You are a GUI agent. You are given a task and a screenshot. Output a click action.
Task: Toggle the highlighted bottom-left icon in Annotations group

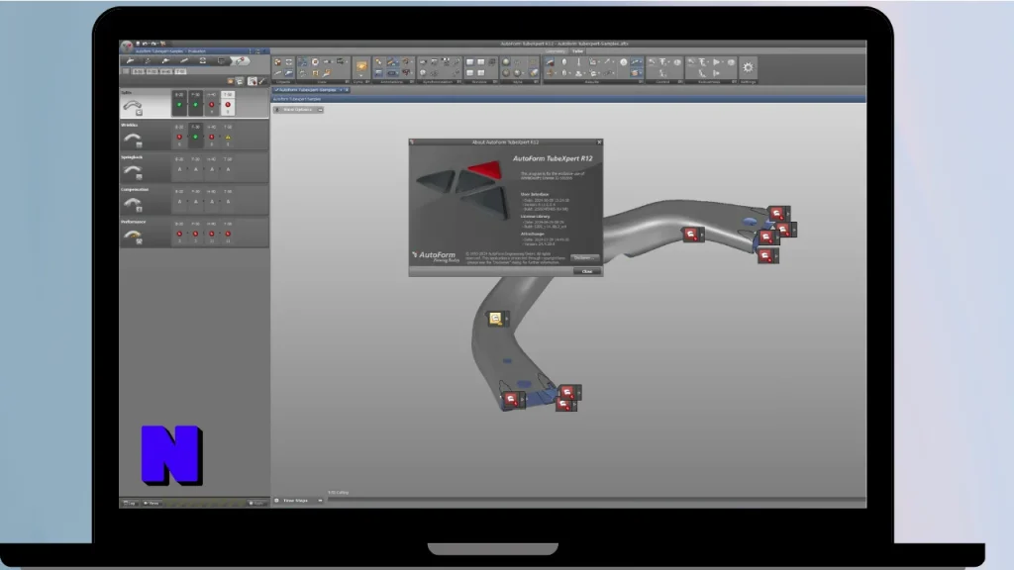tap(378, 73)
